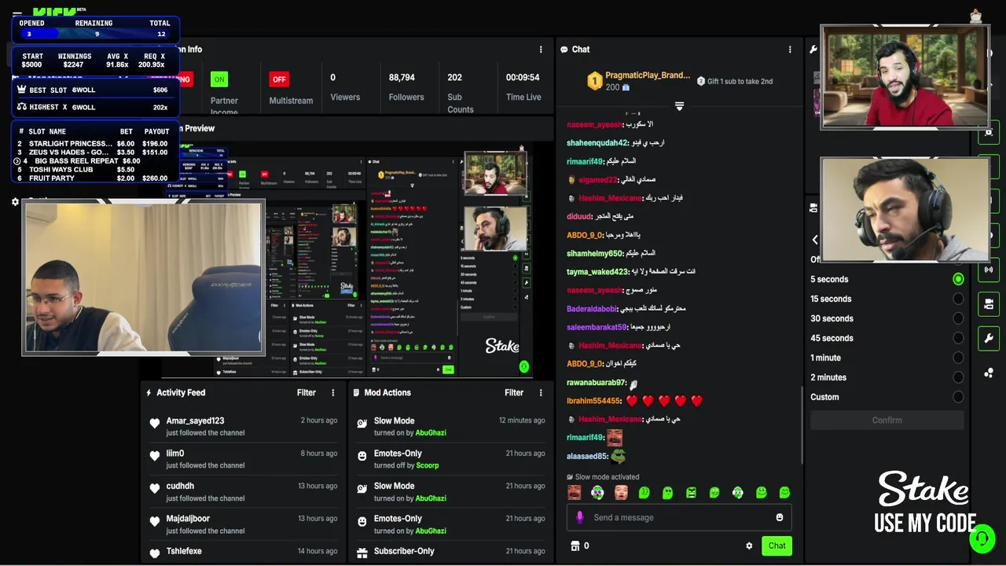Click username Baderaldabobi in chat
1006x566 pixels.
(x=593, y=309)
